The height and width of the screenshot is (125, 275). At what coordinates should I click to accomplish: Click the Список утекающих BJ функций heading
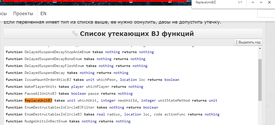pos(137,34)
